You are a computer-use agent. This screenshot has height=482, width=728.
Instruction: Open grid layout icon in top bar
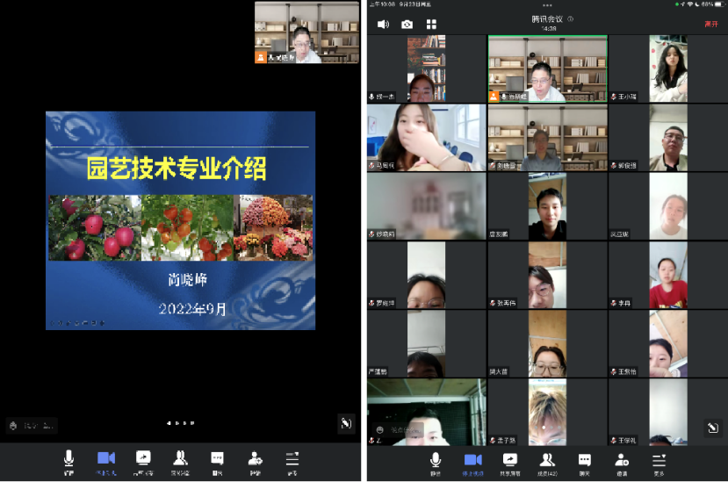(x=430, y=24)
